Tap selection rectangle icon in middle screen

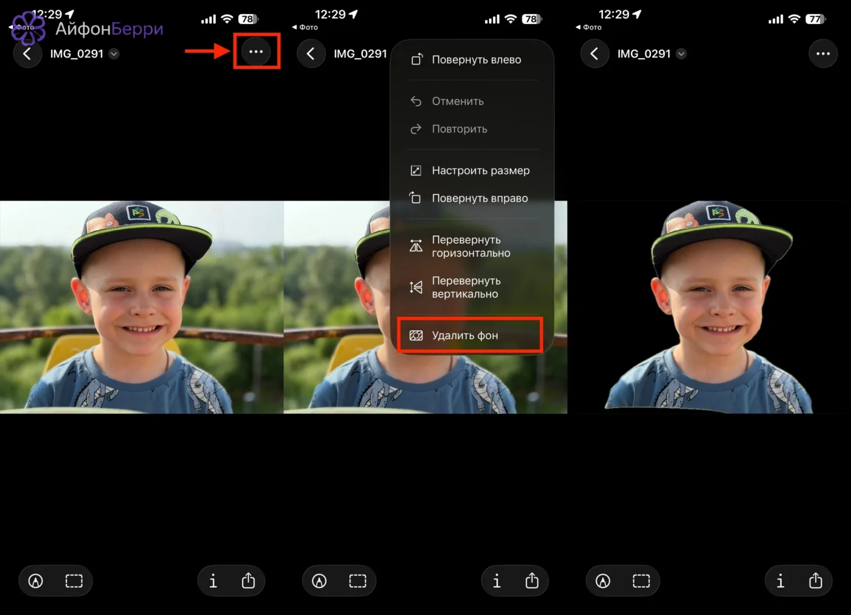point(357,581)
